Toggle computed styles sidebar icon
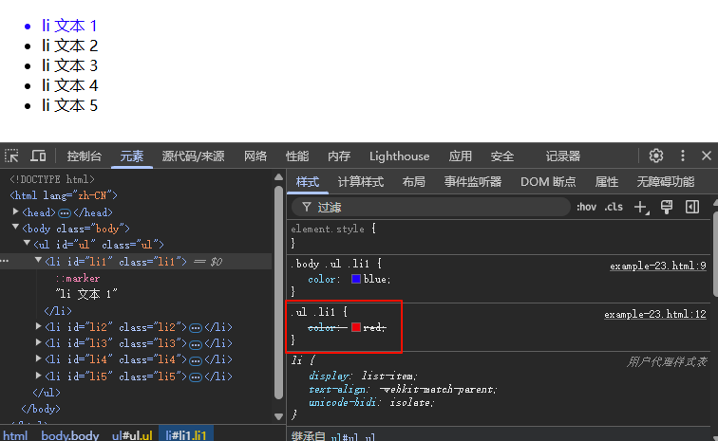The image size is (718, 441). (692, 207)
